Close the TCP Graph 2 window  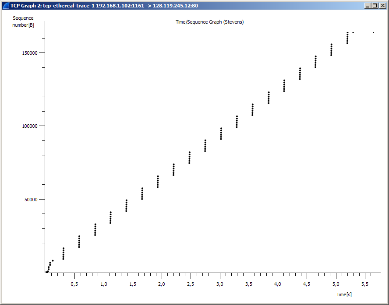pyautogui.click(x=383, y=6)
